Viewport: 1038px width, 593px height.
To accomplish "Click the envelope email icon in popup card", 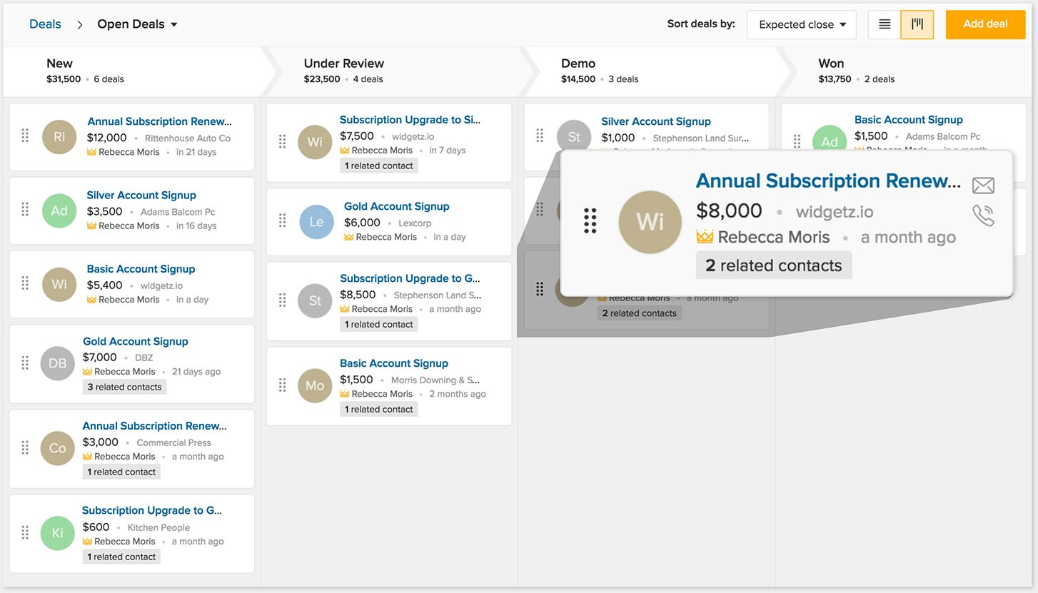I will (983, 186).
